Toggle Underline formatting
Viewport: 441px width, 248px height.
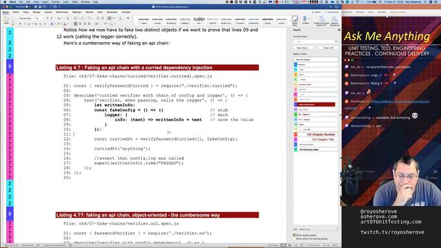pos(29,24)
